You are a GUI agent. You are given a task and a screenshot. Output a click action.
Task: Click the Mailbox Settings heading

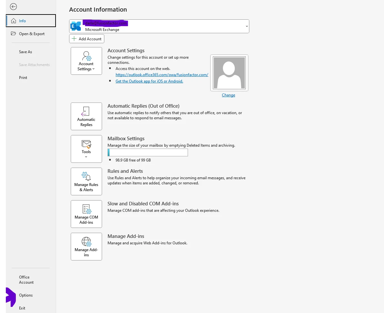[126, 139]
